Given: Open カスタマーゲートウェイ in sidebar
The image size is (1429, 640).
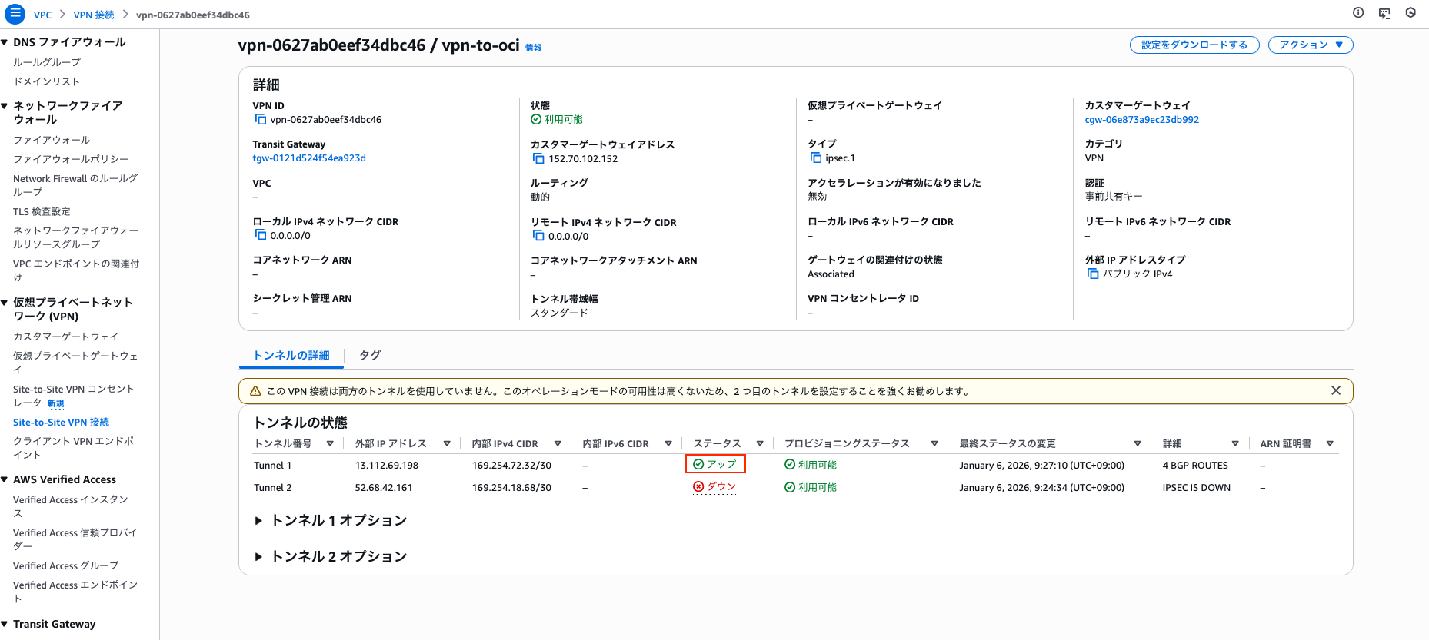Looking at the screenshot, I should click(x=66, y=337).
